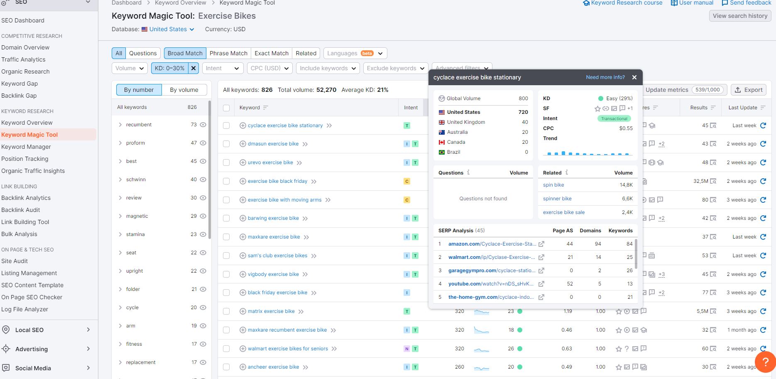The height and width of the screenshot is (379, 776).
Task: Switch to the Phrase Match tab
Action: coord(228,53)
